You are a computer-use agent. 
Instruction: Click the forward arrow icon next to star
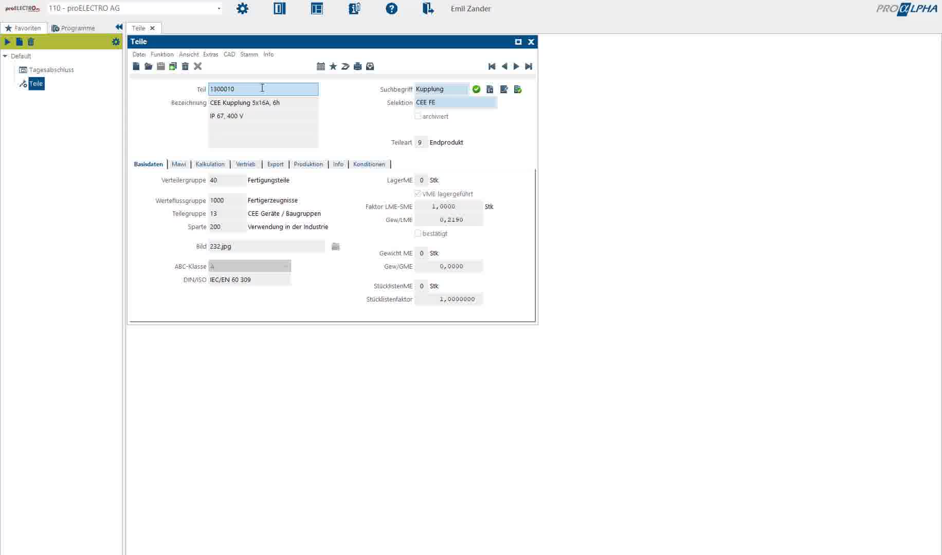[346, 66]
